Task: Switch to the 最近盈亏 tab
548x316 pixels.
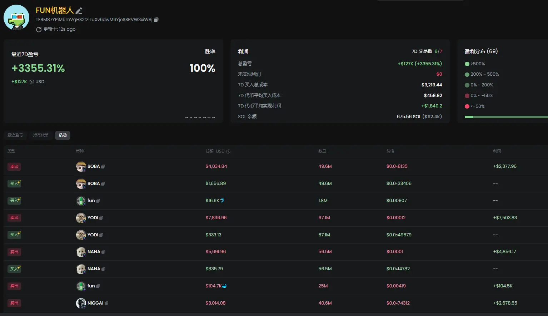Action: coord(15,135)
